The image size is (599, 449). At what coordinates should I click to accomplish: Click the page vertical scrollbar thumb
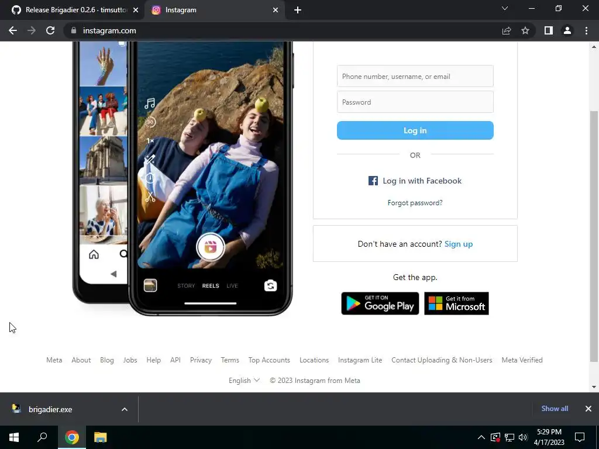pyautogui.click(x=594, y=236)
